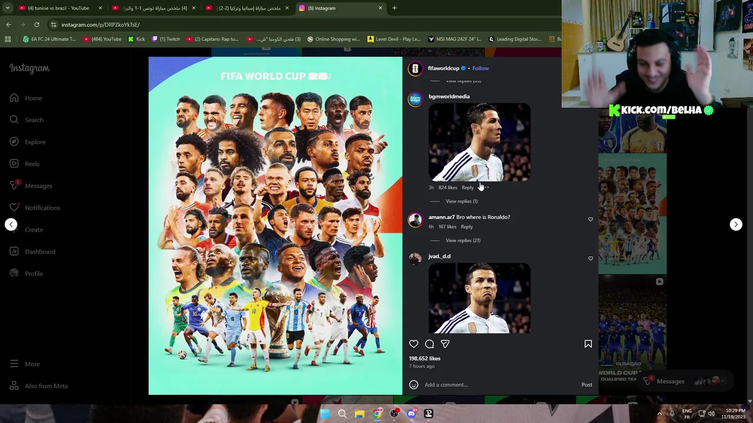Open fifaworldcup profile name
The width and height of the screenshot is (753, 423).
[x=443, y=68]
